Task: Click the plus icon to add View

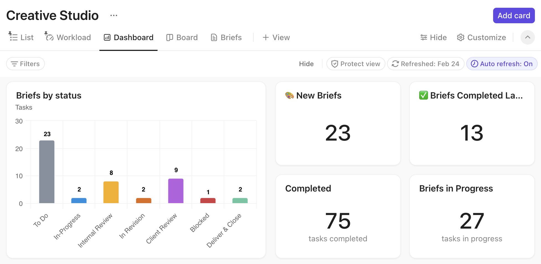Action: tap(266, 37)
